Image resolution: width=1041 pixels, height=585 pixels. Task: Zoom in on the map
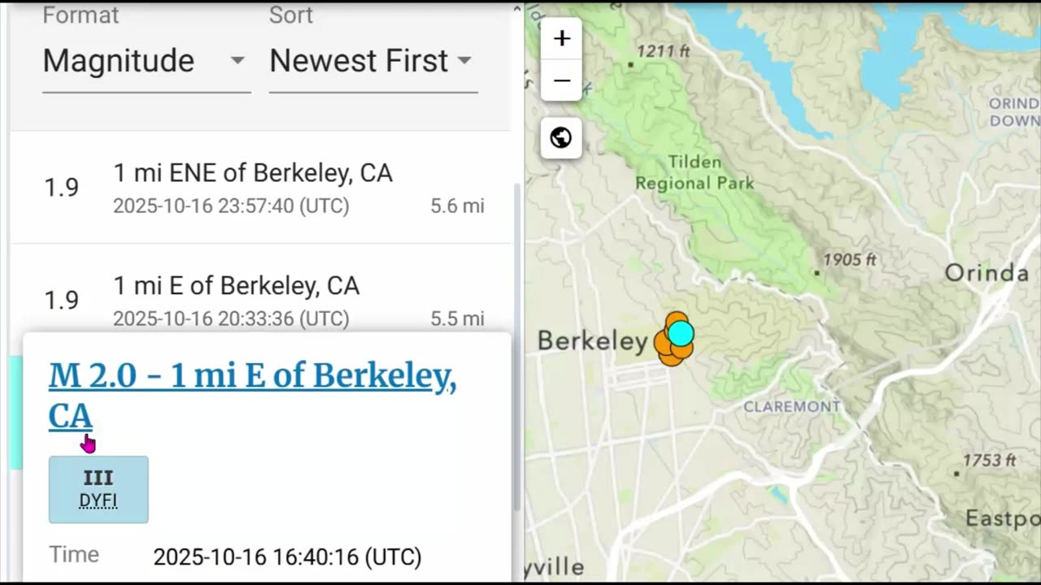pos(561,38)
